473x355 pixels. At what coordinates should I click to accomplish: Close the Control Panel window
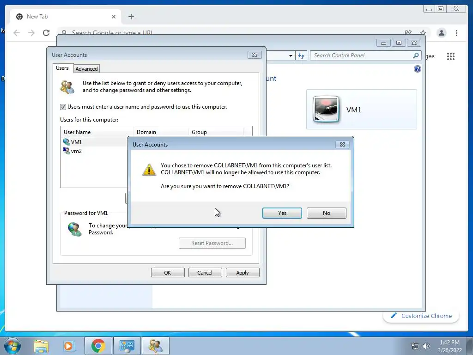414,43
